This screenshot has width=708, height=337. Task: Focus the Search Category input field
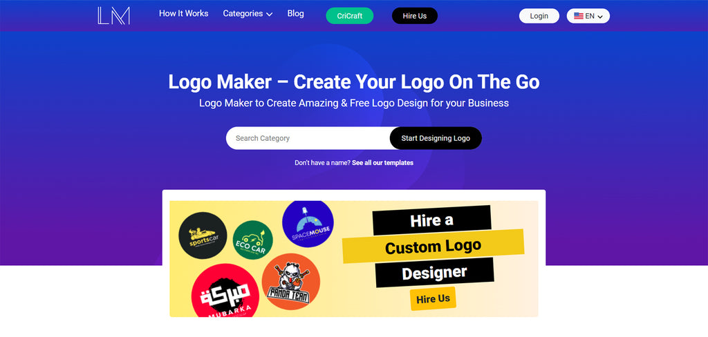pyautogui.click(x=308, y=138)
